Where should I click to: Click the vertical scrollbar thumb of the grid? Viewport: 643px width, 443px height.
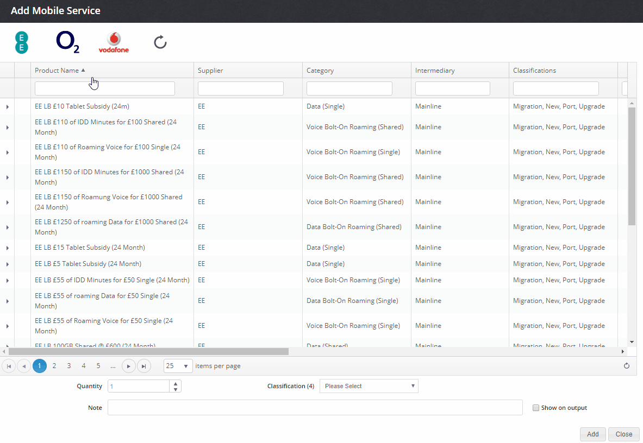[x=632, y=166]
